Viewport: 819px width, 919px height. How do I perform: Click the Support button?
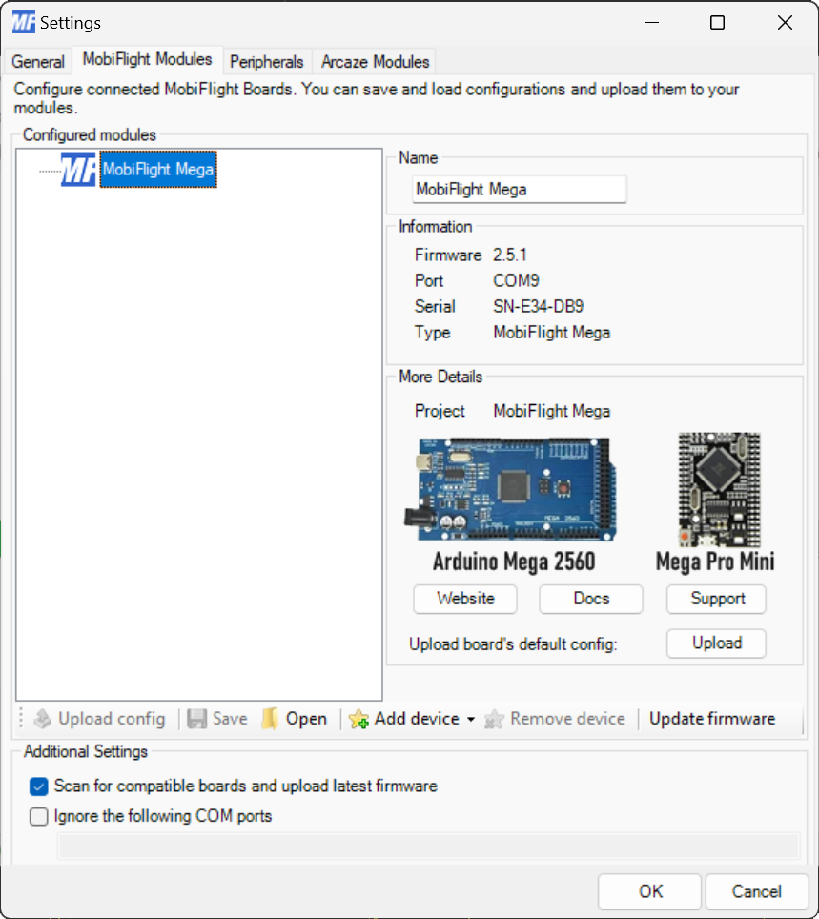point(715,599)
